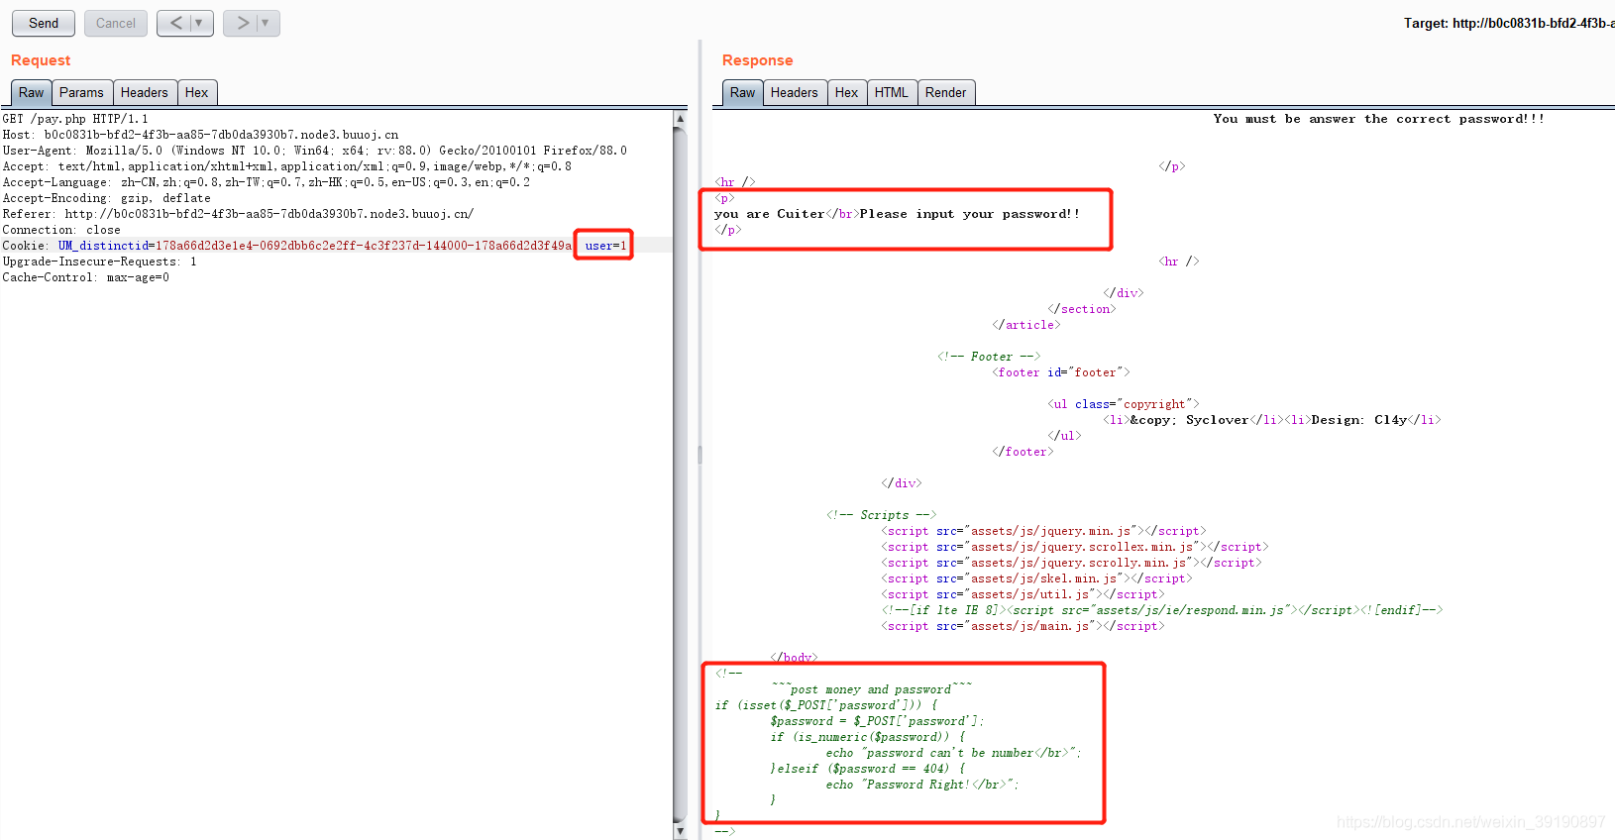Go forward with the right arrow button
Image resolution: width=1615 pixels, height=840 pixels.
point(242,23)
